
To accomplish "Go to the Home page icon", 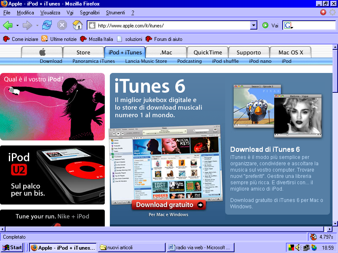I will click(78, 25).
